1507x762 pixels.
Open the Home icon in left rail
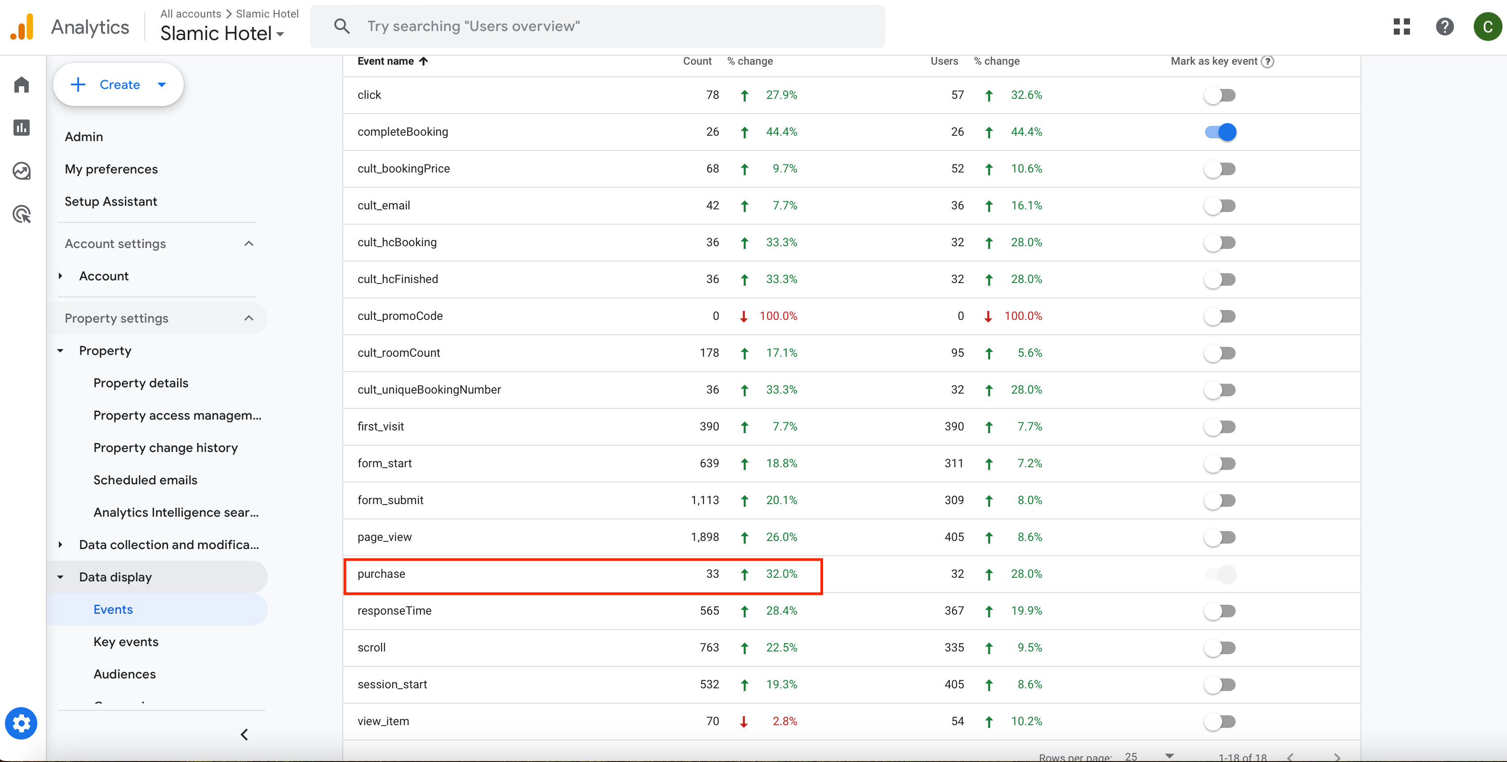tap(22, 85)
